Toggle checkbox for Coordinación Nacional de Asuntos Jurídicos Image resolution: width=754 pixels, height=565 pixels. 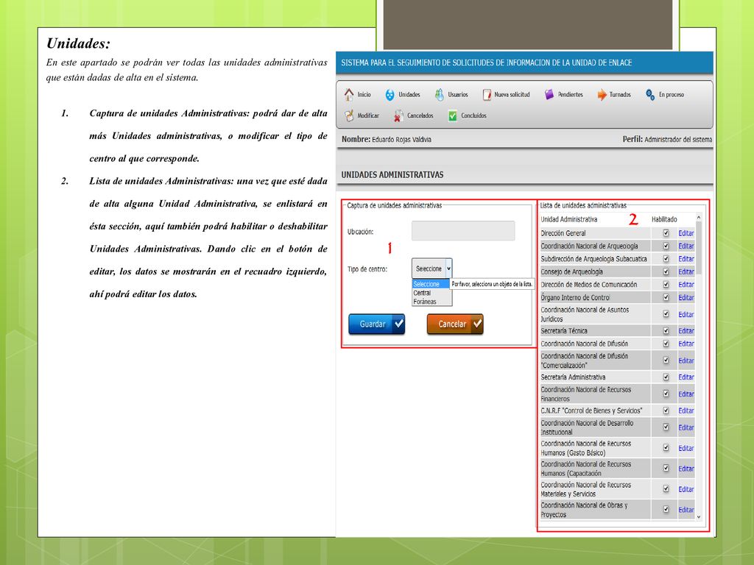666,313
